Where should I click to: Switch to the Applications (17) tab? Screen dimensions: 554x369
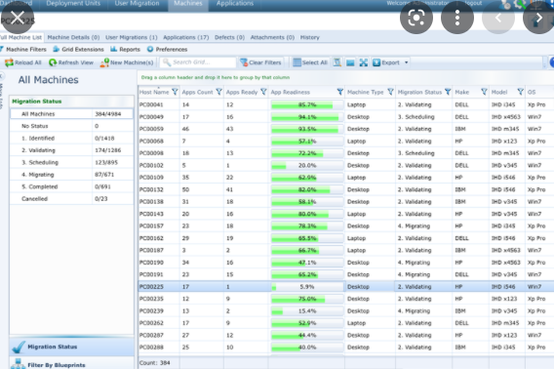pyautogui.click(x=186, y=37)
